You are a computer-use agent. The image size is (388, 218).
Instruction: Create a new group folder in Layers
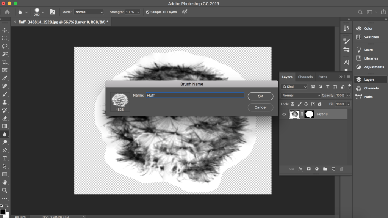(x=325, y=169)
